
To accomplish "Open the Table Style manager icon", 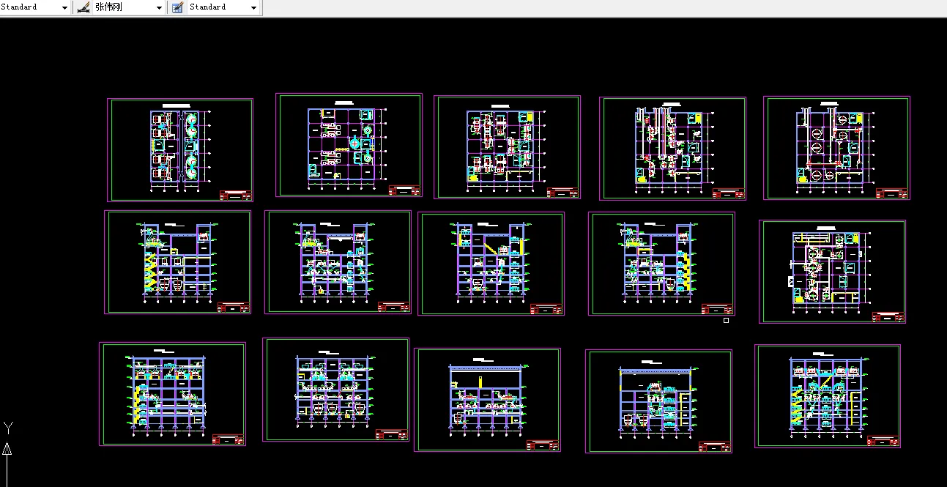I will 177,7.
